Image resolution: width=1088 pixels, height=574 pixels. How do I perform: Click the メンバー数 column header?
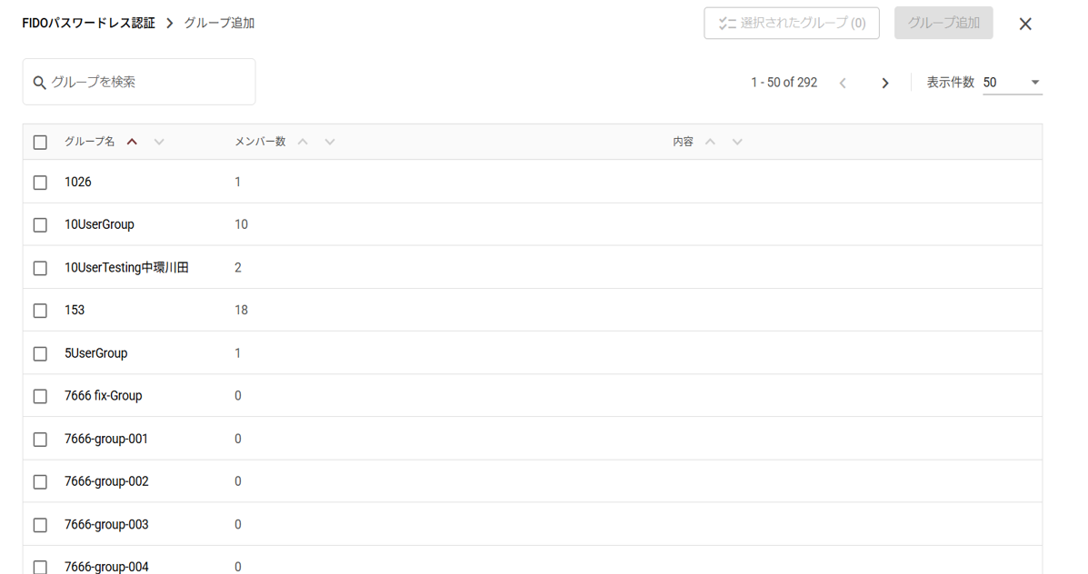[260, 142]
